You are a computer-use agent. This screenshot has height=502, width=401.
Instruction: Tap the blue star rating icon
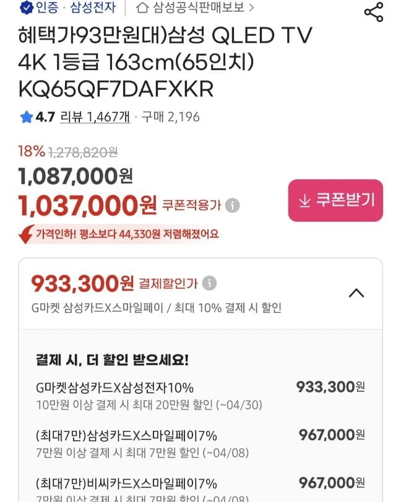[x=27, y=117]
